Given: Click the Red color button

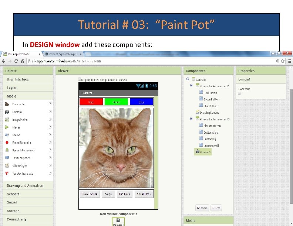Looking at the screenshot, I should 91,102.
